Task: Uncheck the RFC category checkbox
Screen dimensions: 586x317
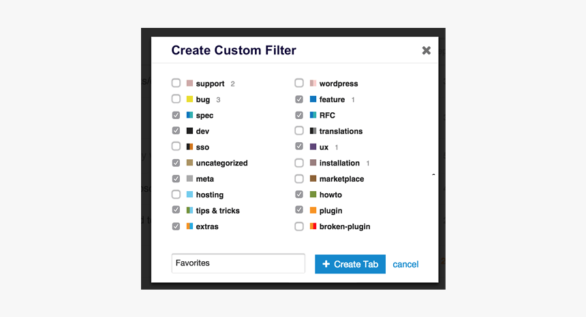Action: pos(299,115)
